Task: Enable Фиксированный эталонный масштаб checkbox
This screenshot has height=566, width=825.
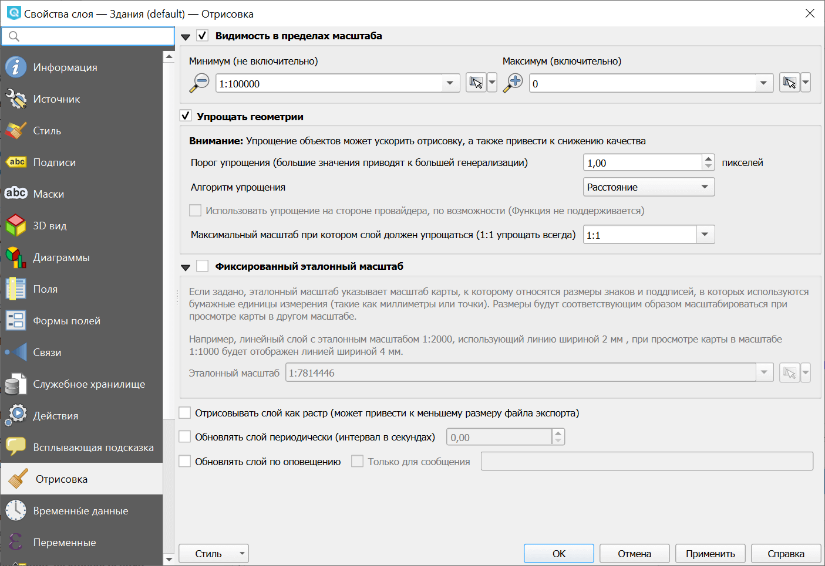Action: tap(203, 266)
